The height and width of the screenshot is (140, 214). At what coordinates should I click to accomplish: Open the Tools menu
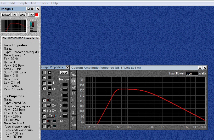(x=44, y=3)
